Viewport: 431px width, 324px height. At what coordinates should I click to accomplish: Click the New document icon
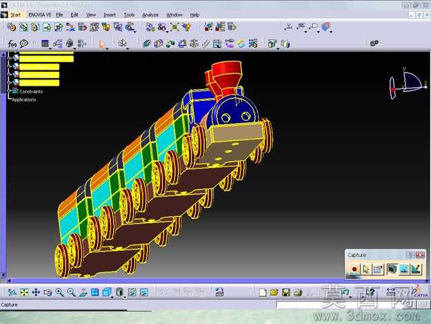(263, 292)
